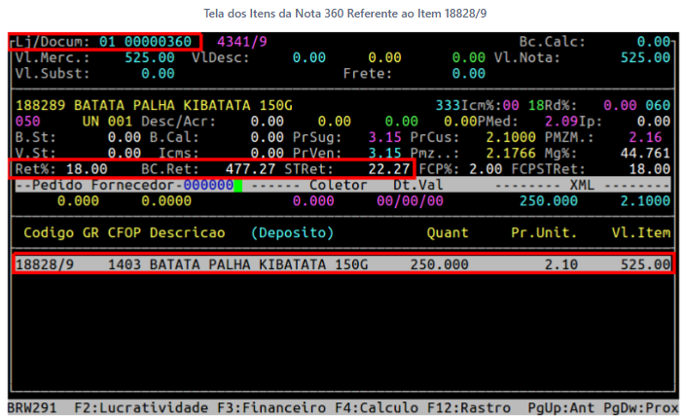This screenshot has height=420, width=686.
Task: Select the item row 18828/9 BATATA PALHA
Action: (343, 264)
